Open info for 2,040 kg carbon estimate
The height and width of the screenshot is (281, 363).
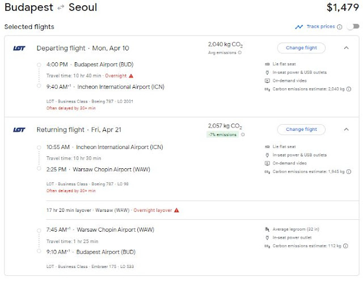(348, 89)
